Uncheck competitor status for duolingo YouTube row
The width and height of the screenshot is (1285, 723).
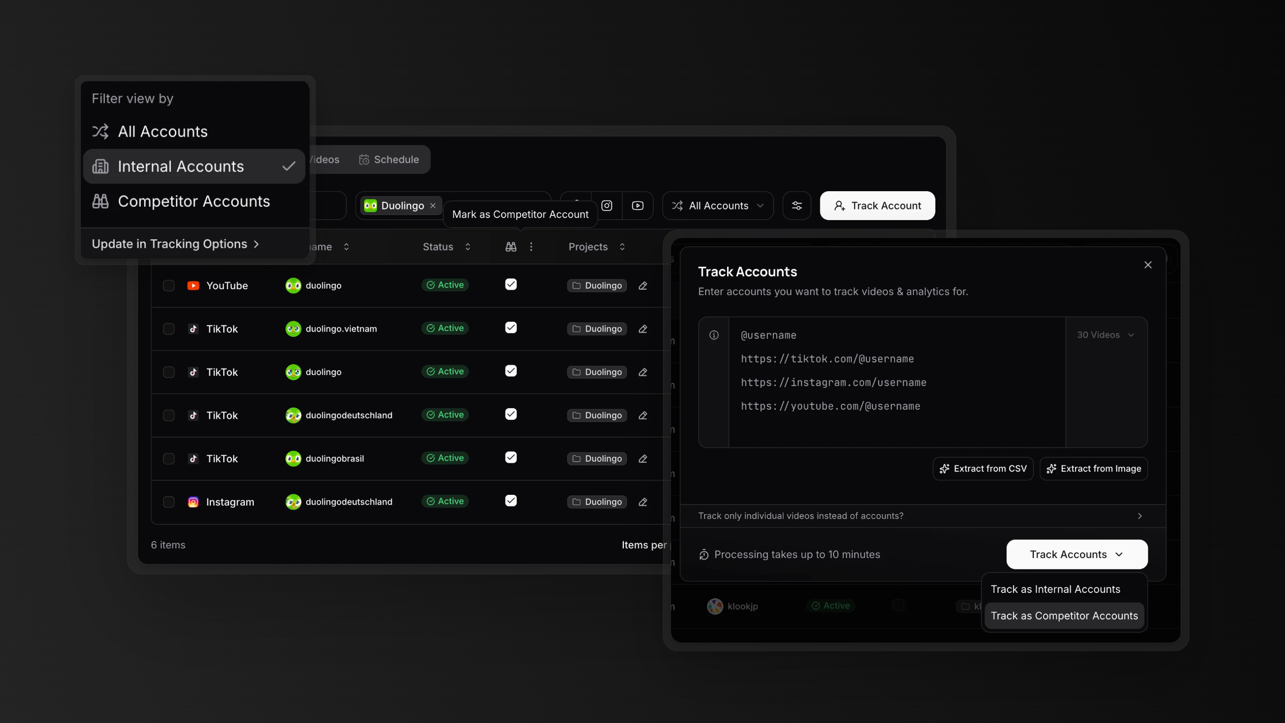tap(510, 285)
